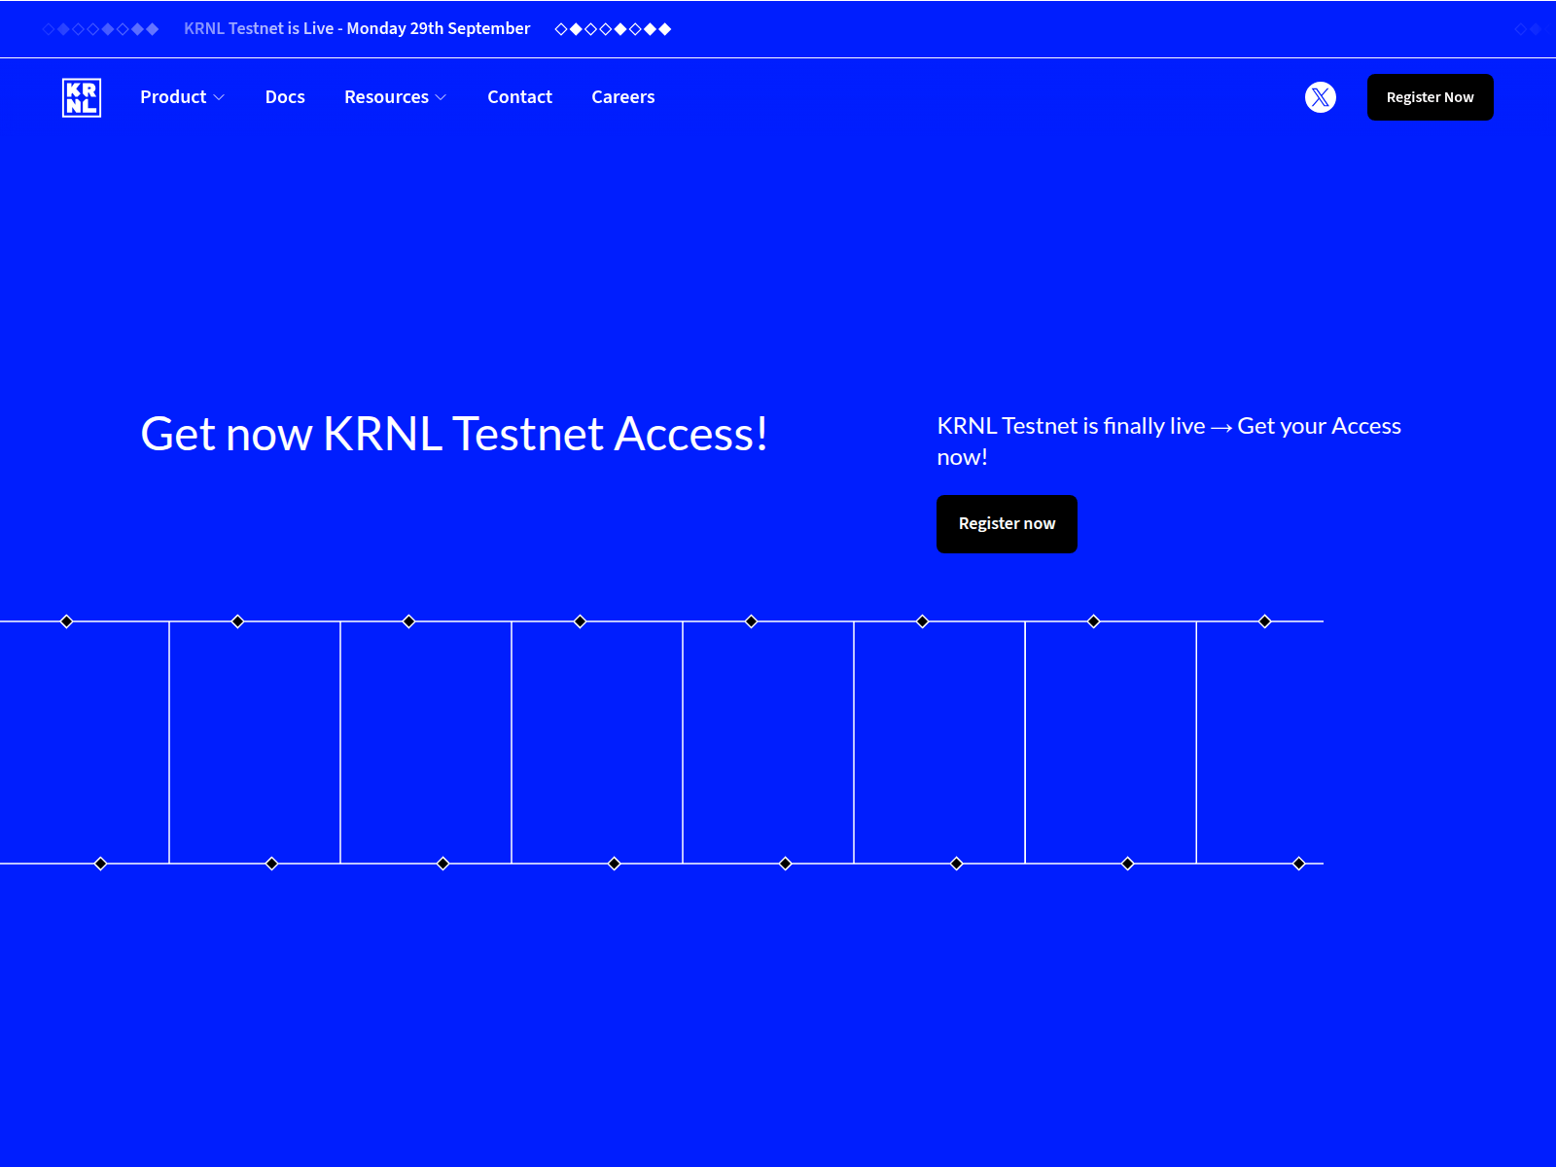Go to the Contact page
1556x1167 pixels.
[x=519, y=97]
